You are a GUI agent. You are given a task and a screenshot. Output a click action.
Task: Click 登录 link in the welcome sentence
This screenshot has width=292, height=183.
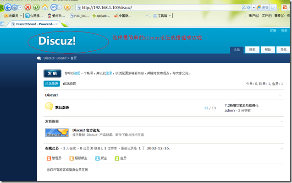tap(109, 73)
